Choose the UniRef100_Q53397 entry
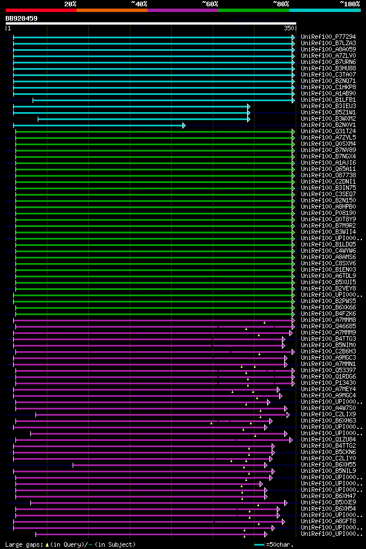Image resolution: width=366 pixels, height=549 pixels. pos(328,371)
